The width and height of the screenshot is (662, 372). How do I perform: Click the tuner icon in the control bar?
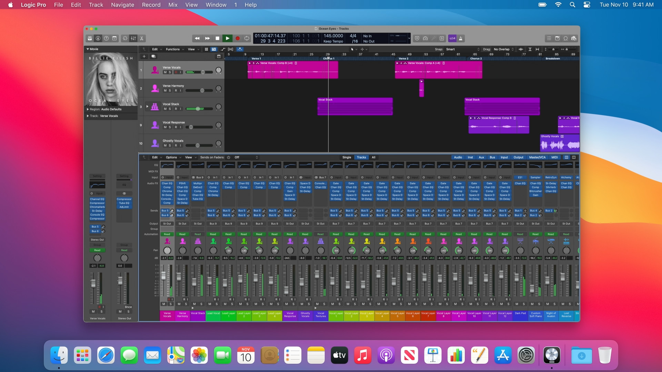[433, 39]
